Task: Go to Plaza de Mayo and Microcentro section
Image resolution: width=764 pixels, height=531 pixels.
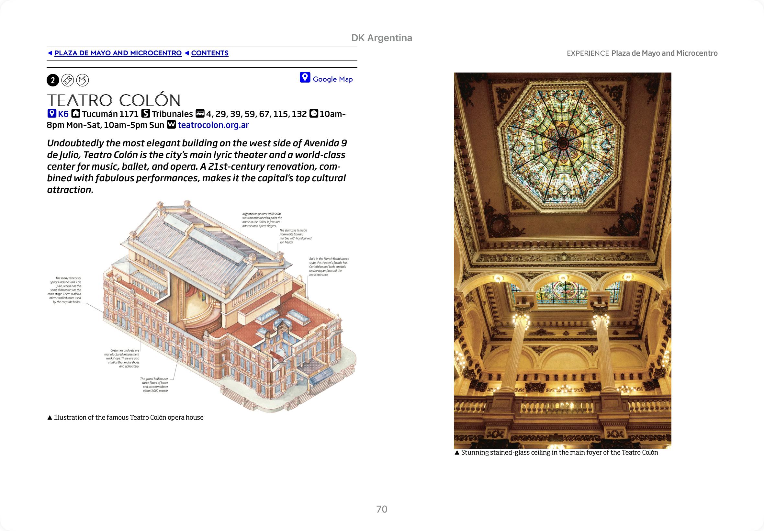Action: (x=118, y=53)
